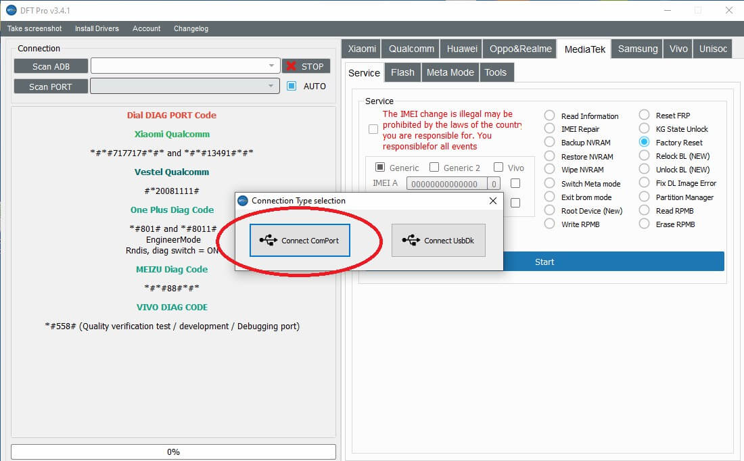Switch to the Oppo&Realme tab
The width and height of the screenshot is (744, 461).
(520, 49)
